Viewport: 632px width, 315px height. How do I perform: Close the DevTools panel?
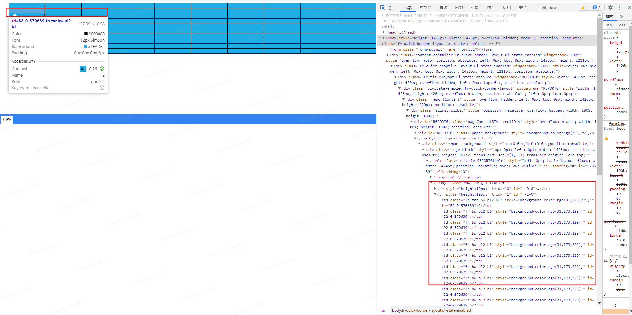point(629,7)
